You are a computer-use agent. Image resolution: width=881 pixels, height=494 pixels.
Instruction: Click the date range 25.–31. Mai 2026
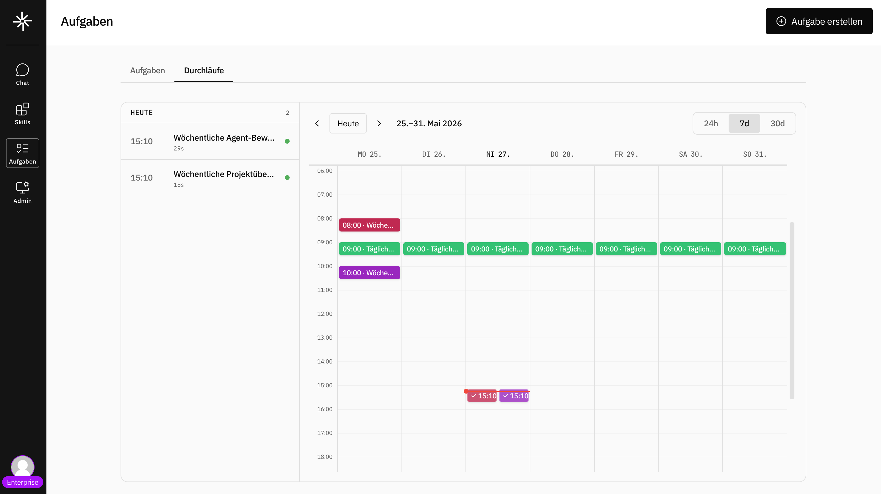[429, 123]
